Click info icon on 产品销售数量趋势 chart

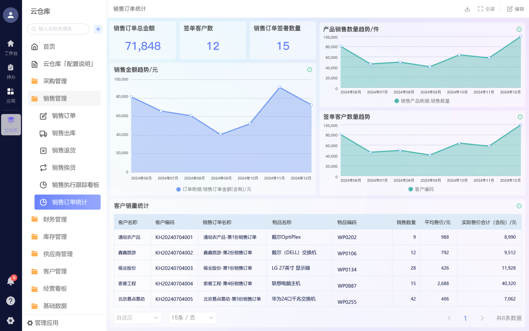click(519, 29)
